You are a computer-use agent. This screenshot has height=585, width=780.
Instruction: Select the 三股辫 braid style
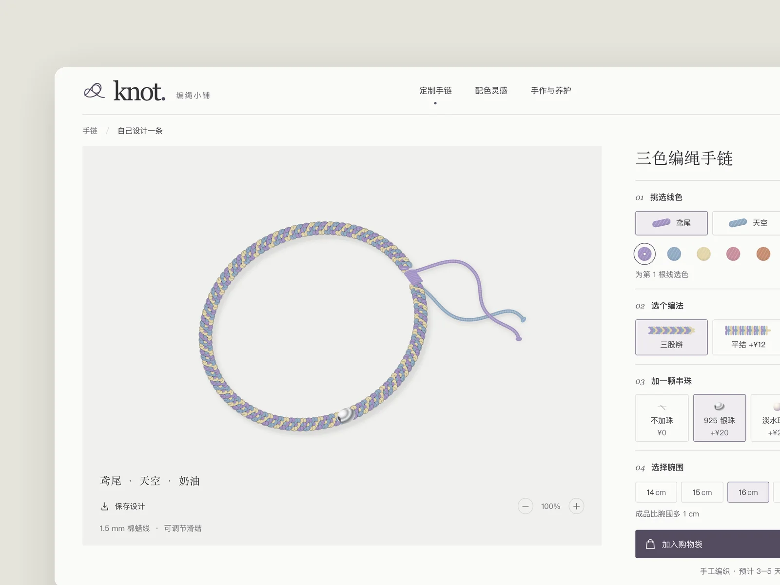[x=671, y=337]
